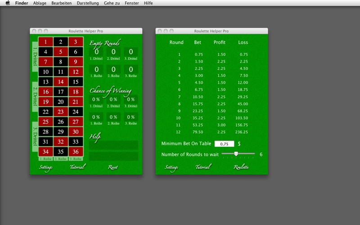
Task: Click the 2. Reihe label under the board
Action: pyautogui.click(x=61, y=159)
